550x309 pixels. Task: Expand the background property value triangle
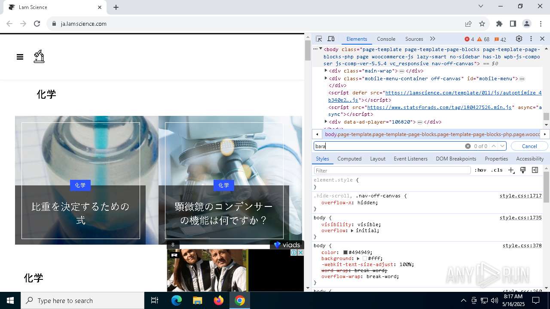tap(358, 259)
